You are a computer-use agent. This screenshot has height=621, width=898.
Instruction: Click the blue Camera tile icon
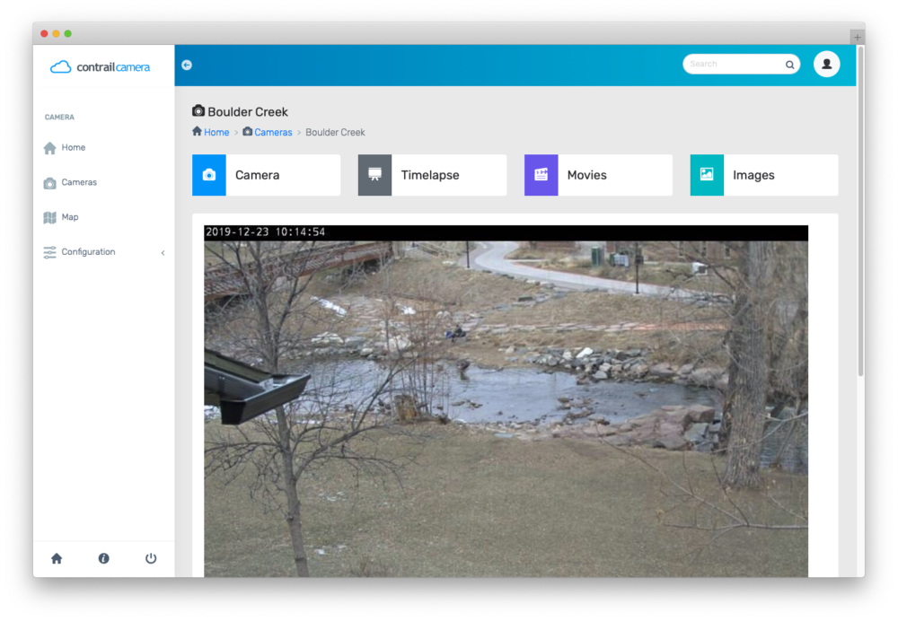(x=209, y=175)
